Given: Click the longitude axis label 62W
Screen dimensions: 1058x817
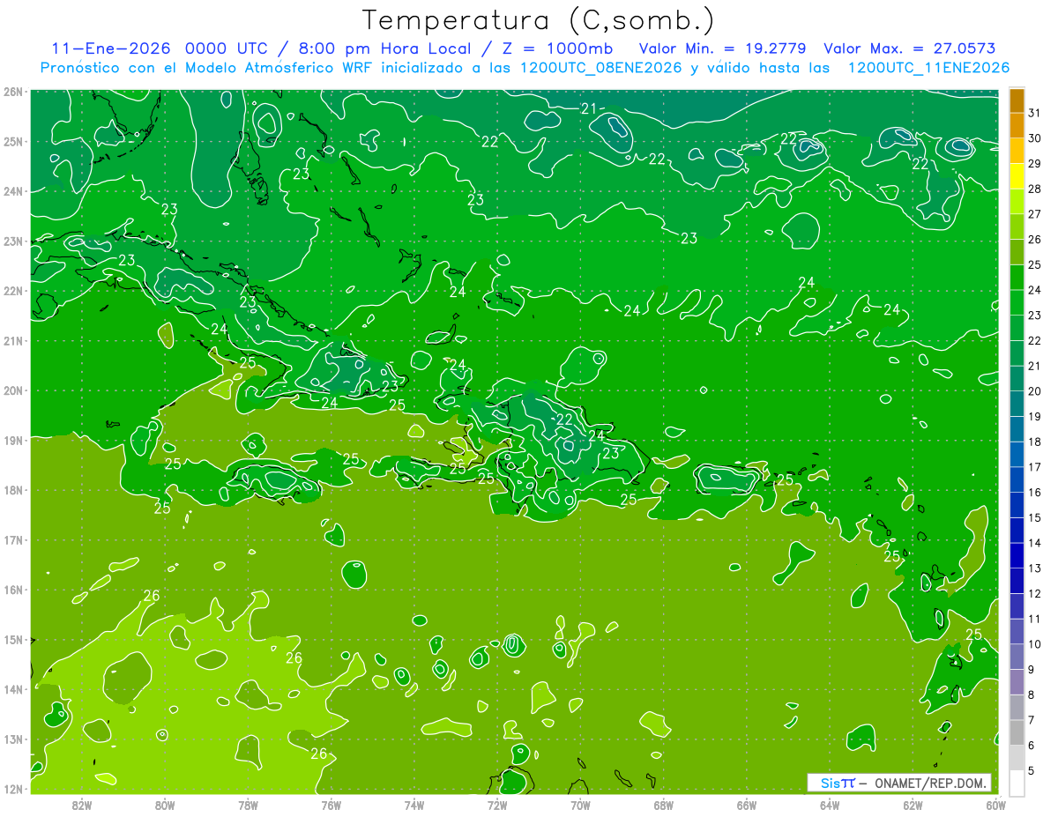Looking at the screenshot, I should pos(913,804).
